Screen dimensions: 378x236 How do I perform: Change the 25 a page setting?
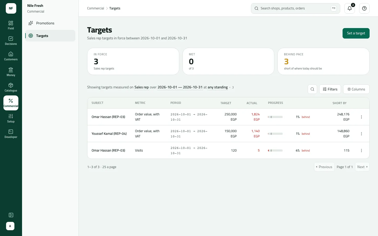tap(109, 167)
